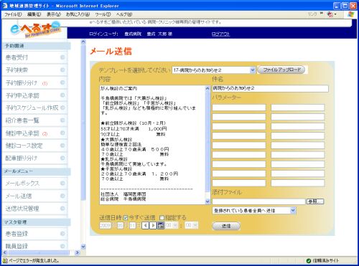
Task: Click the Internet Explorer icon in the title bar
Action: coord(5,6)
